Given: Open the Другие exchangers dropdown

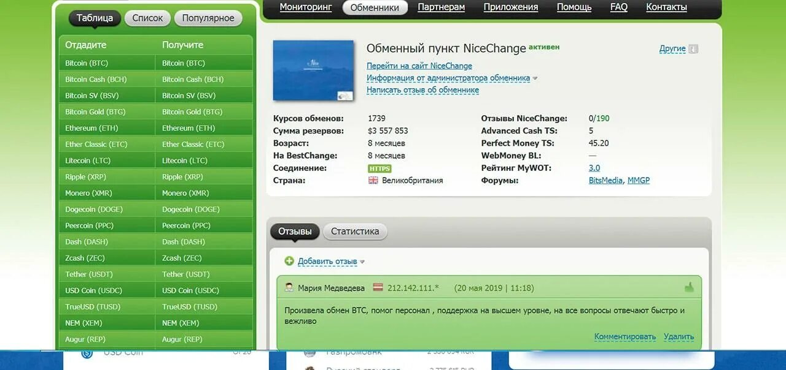Looking at the screenshot, I should (672, 48).
